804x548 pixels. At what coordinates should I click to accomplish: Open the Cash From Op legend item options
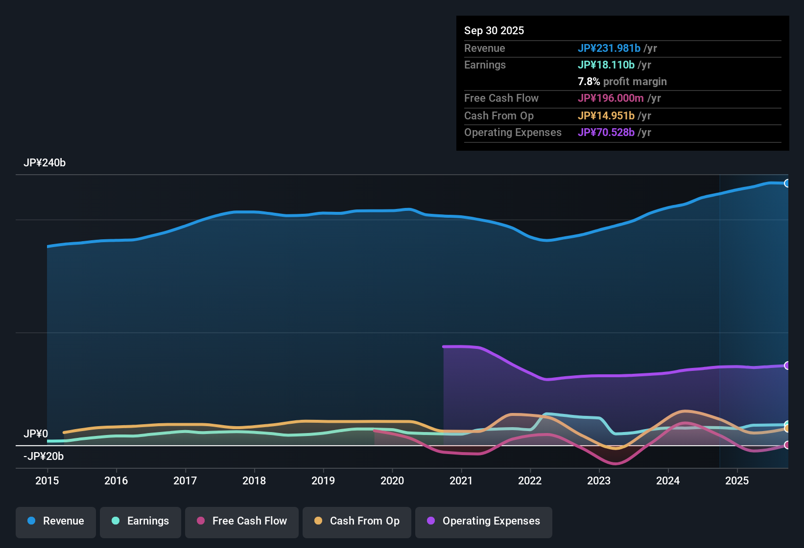[x=356, y=521]
